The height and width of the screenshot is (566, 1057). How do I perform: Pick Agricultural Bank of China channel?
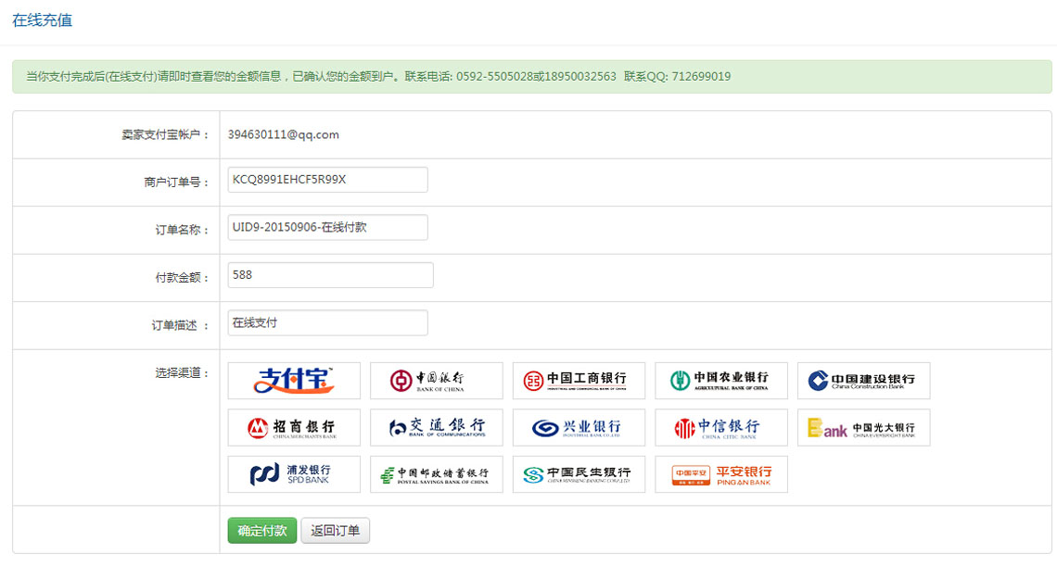point(720,381)
